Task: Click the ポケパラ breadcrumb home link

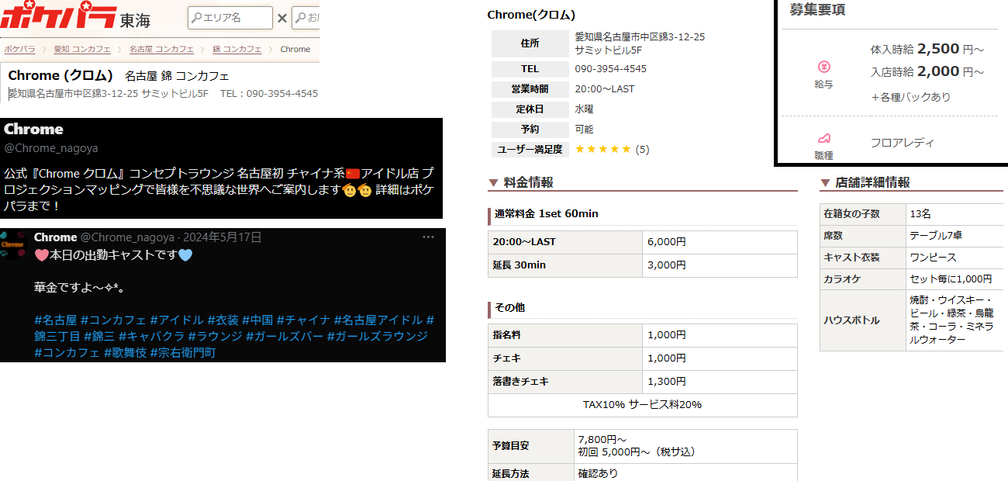Action: pyautogui.click(x=19, y=49)
